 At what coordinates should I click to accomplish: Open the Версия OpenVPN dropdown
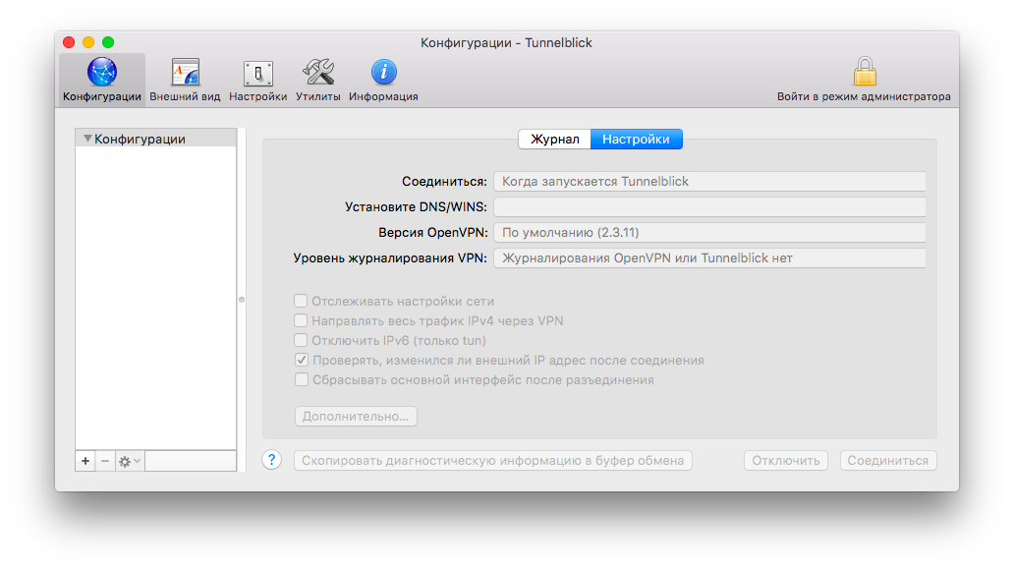click(x=709, y=232)
